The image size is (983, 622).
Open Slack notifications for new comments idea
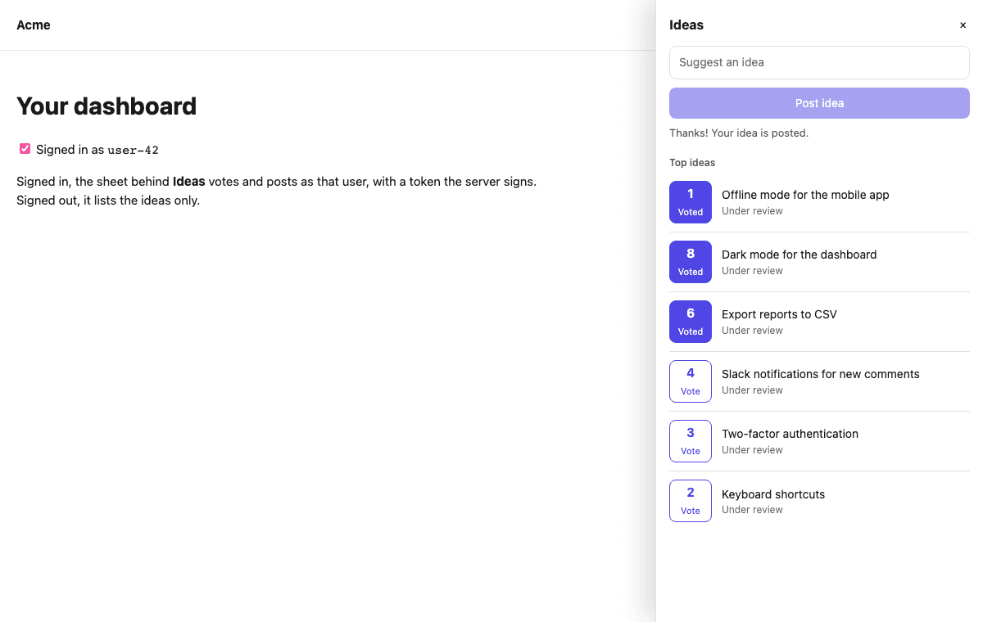coord(820,374)
